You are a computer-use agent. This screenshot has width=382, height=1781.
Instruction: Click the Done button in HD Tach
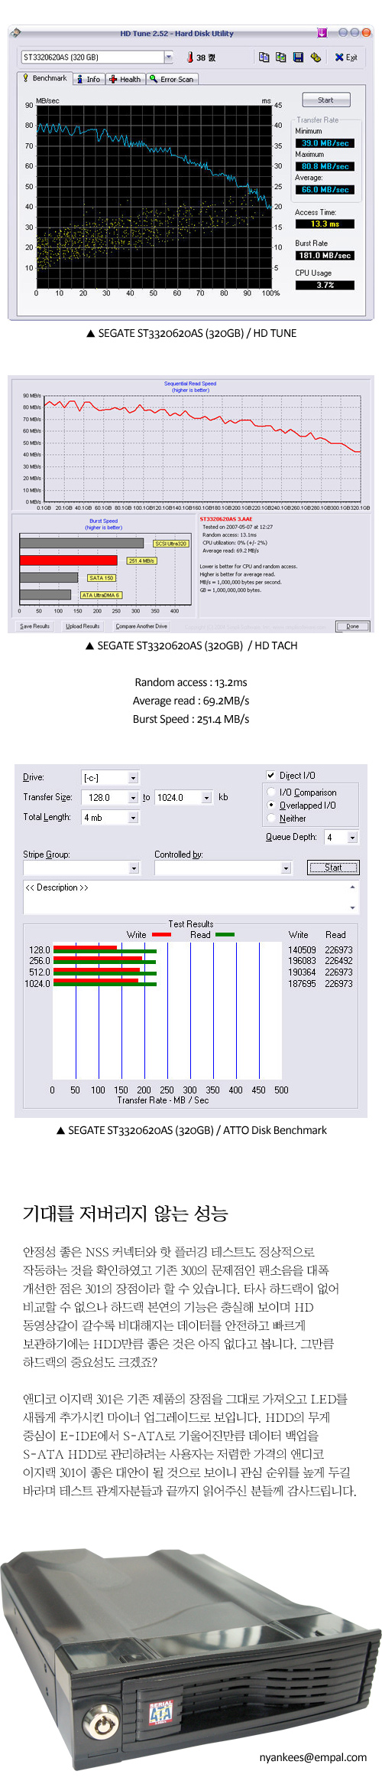pyautogui.click(x=352, y=626)
